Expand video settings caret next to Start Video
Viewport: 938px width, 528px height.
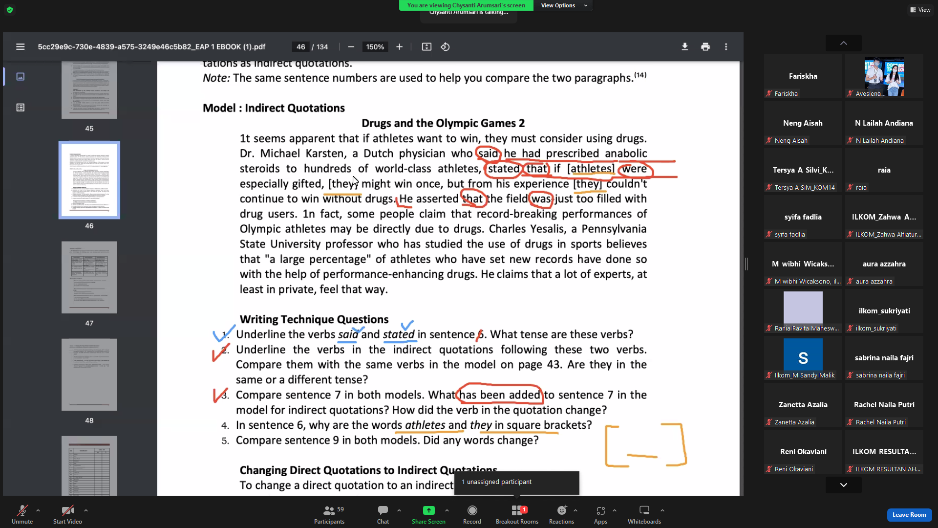tap(86, 510)
